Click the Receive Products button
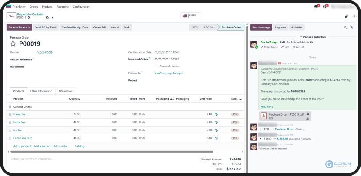 coord(20,27)
